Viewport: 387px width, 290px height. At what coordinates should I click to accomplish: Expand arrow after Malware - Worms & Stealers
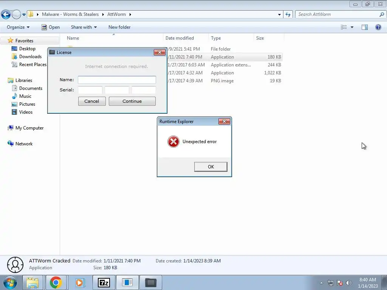(x=103, y=14)
